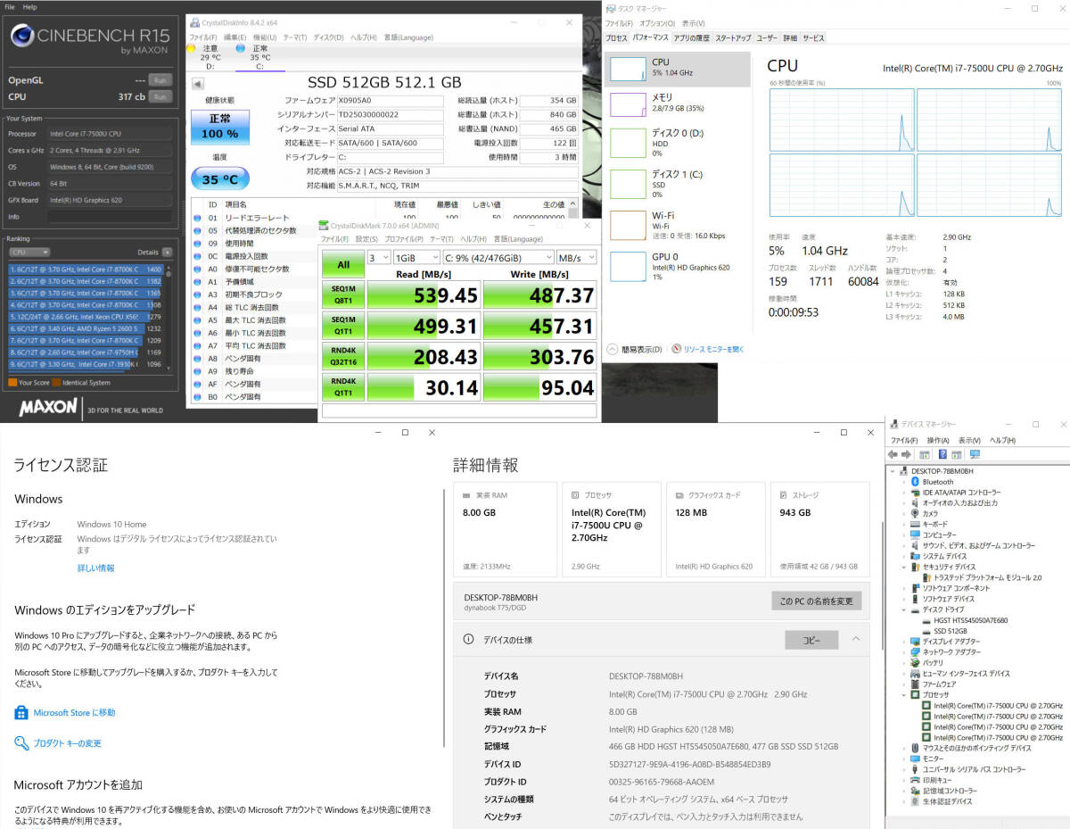
Task: Click the SSD 512GB disk drive icon
Action: (x=926, y=631)
